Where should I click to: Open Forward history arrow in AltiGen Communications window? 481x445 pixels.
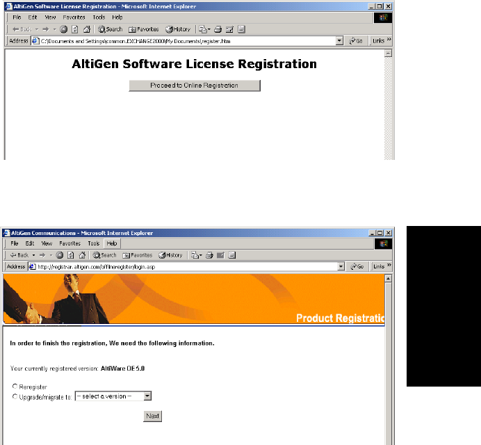point(51,255)
